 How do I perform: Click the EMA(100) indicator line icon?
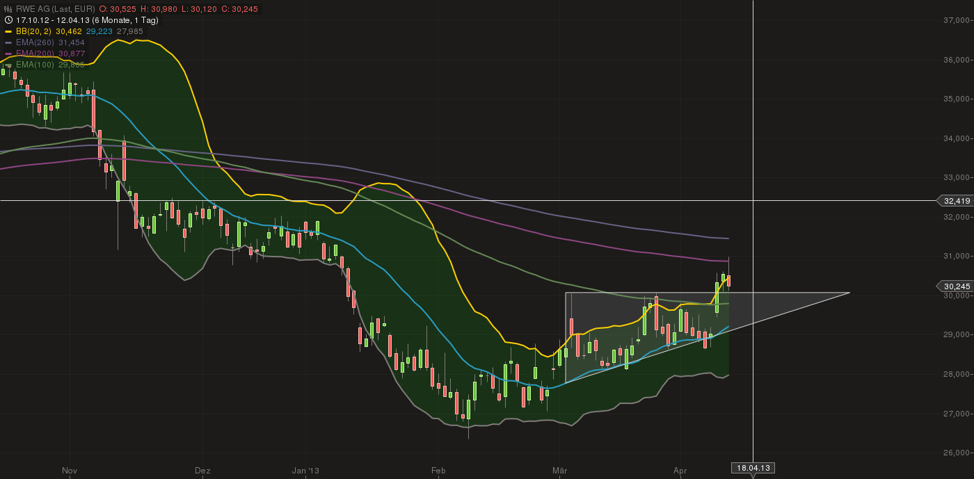[x=8, y=65]
